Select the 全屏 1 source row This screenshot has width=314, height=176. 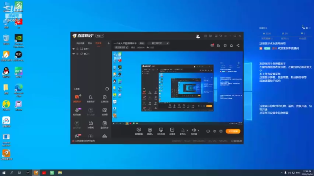[91, 48]
